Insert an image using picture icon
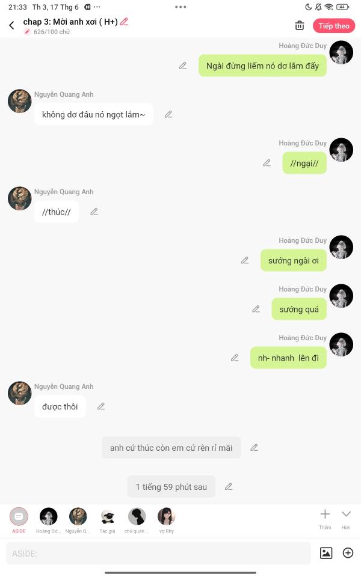This screenshot has height=577, width=361. pos(326,553)
